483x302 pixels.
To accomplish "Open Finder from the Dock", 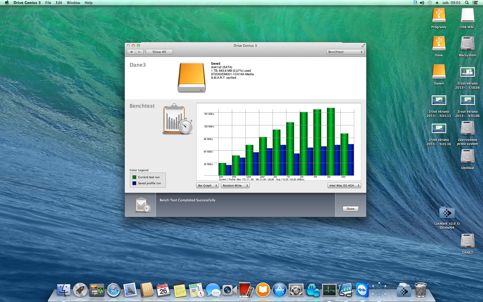I will pyautogui.click(x=64, y=290).
